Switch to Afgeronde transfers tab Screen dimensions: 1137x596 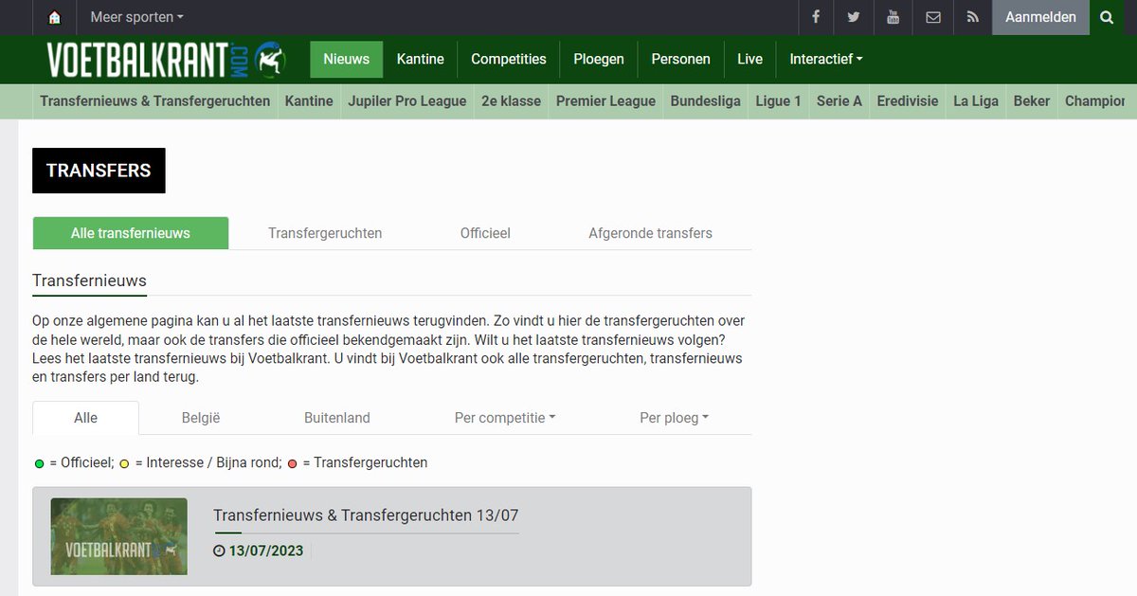pos(650,233)
